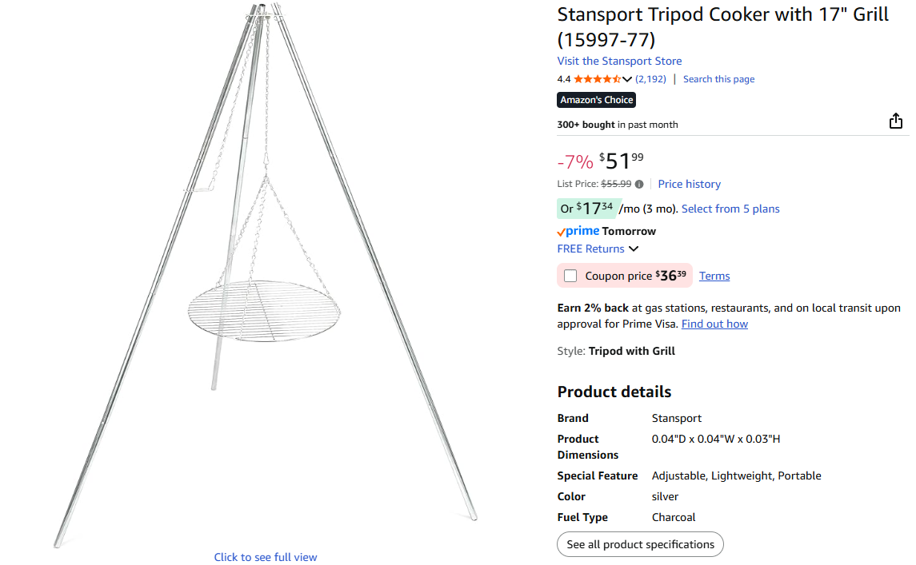Click the "Click to see full view" link
Screen dimensions: 916x565
266,557
